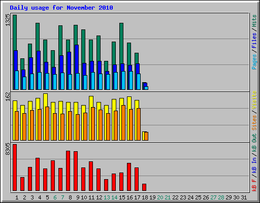This screenshot has height=203, width=260.
Task: Click the green "Hits" legend word
Action: (254, 21)
